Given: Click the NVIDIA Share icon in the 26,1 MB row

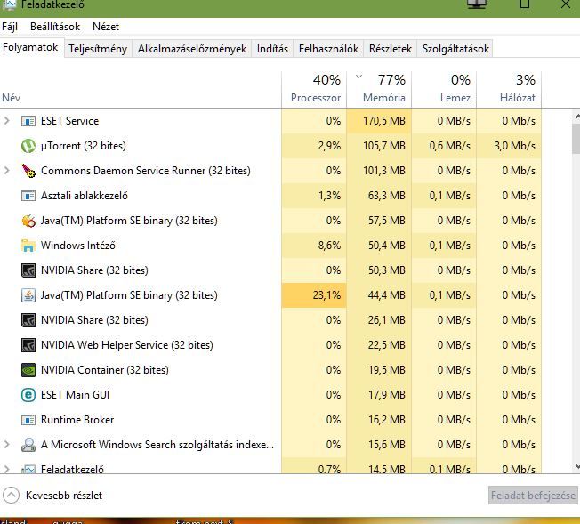Looking at the screenshot, I should tap(28, 320).
